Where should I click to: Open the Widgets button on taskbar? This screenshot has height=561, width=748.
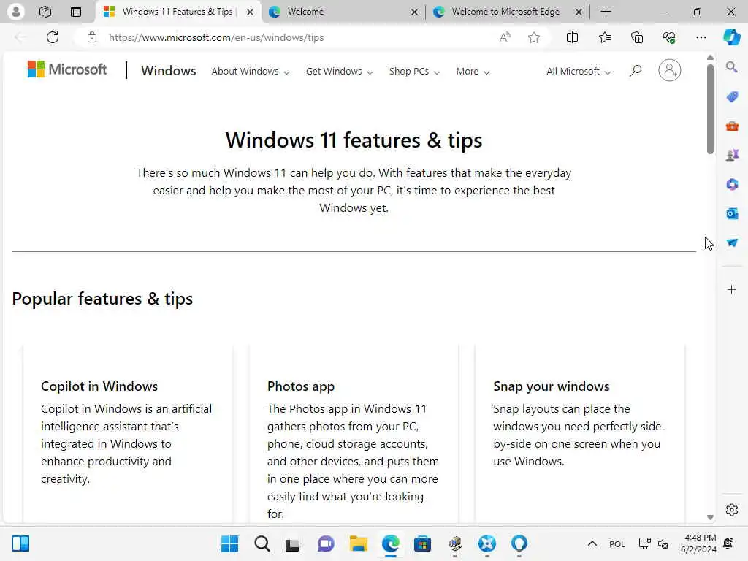coord(20,543)
